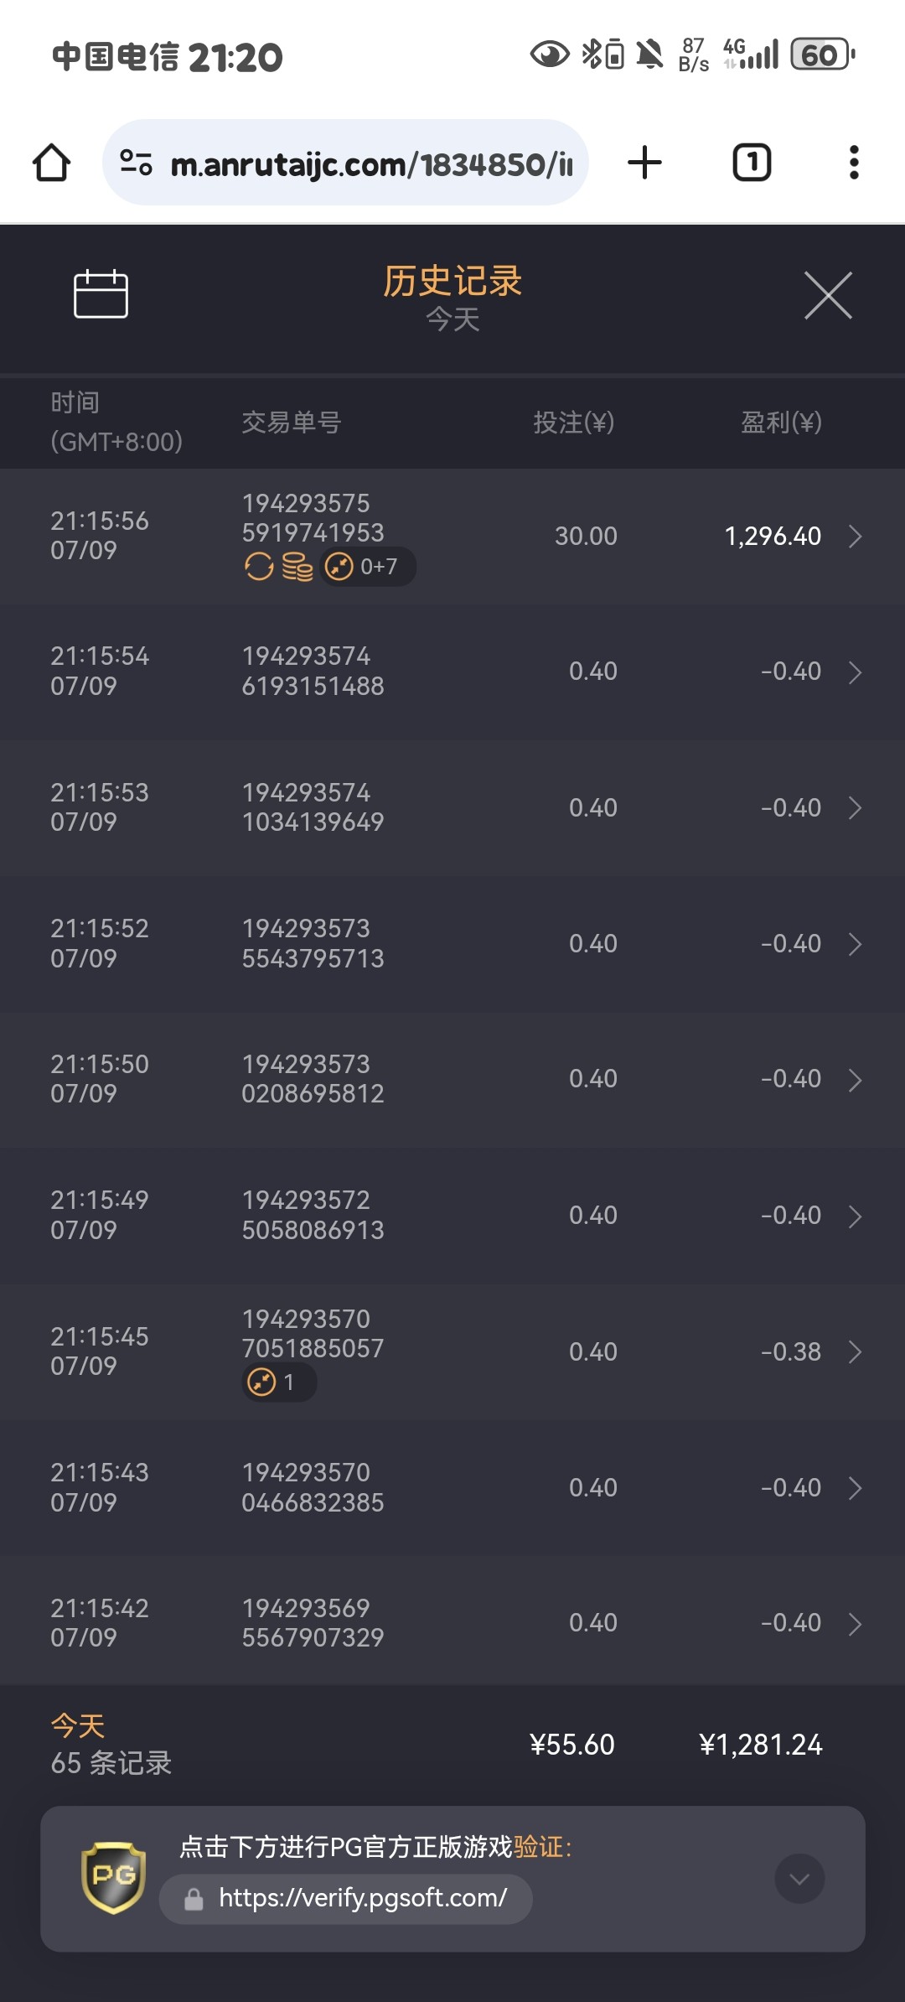The height and width of the screenshot is (2002, 905).
Task: Click the PG shield logo
Action: point(114,1877)
